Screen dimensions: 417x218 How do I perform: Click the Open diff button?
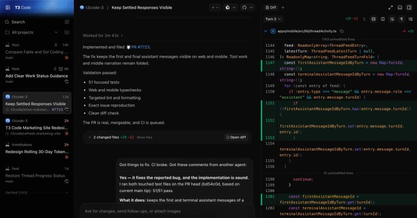(x=236, y=137)
